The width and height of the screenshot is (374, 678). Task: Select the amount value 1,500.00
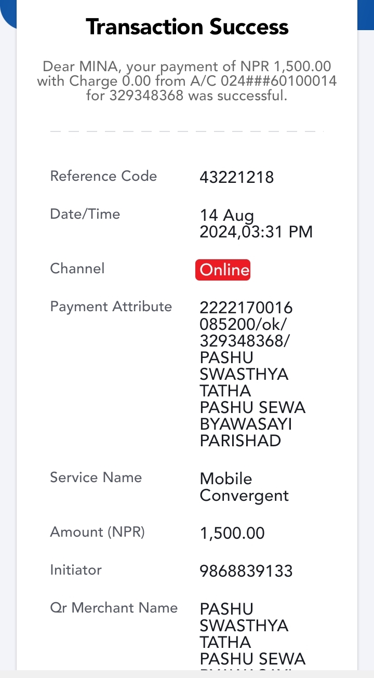click(x=232, y=534)
